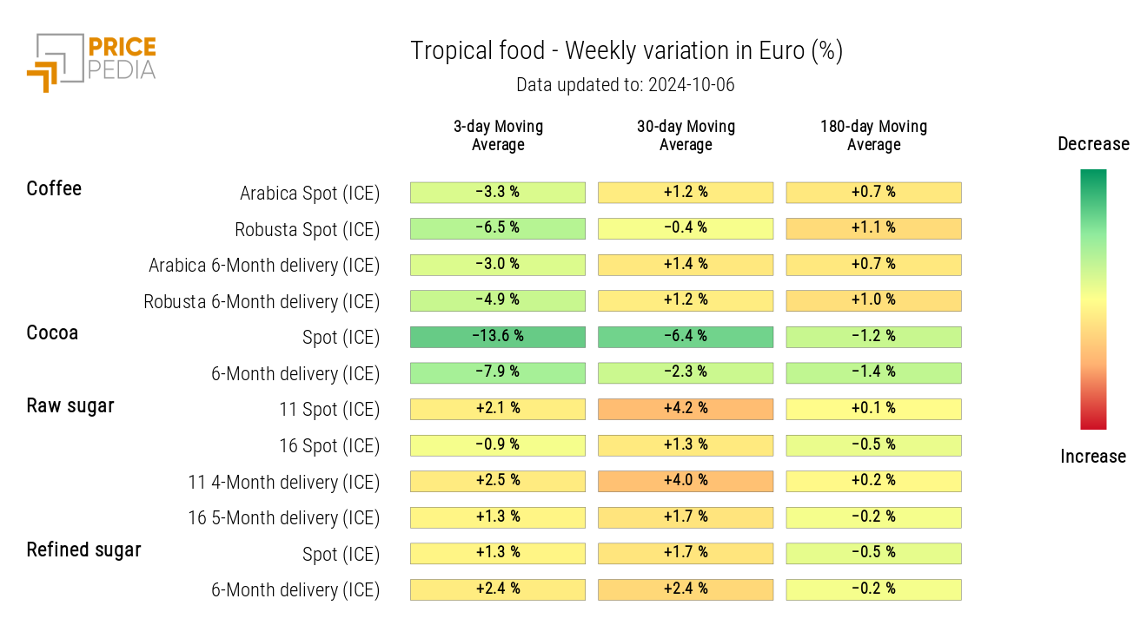Click the PricePedia logo
This screenshot has height=625, width=1147.
pos(91,62)
